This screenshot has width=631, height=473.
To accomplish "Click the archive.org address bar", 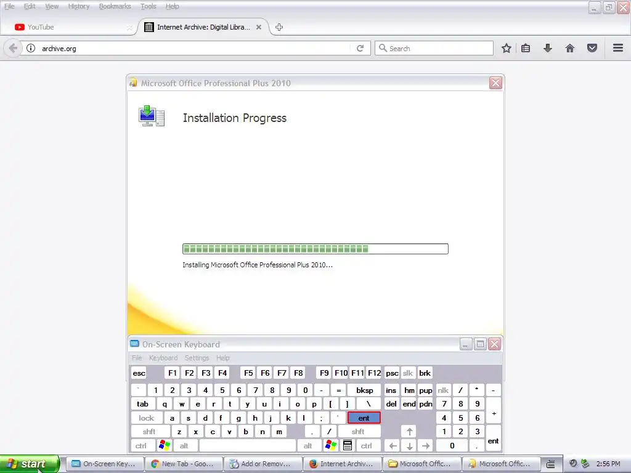I will coord(195,48).
